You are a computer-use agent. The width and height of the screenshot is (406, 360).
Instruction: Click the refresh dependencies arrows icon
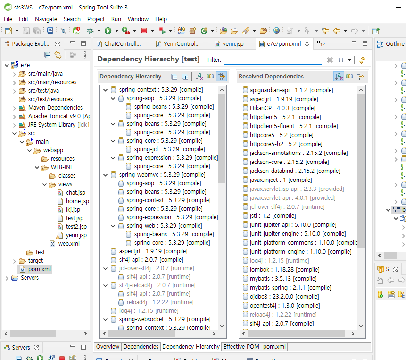362,60
